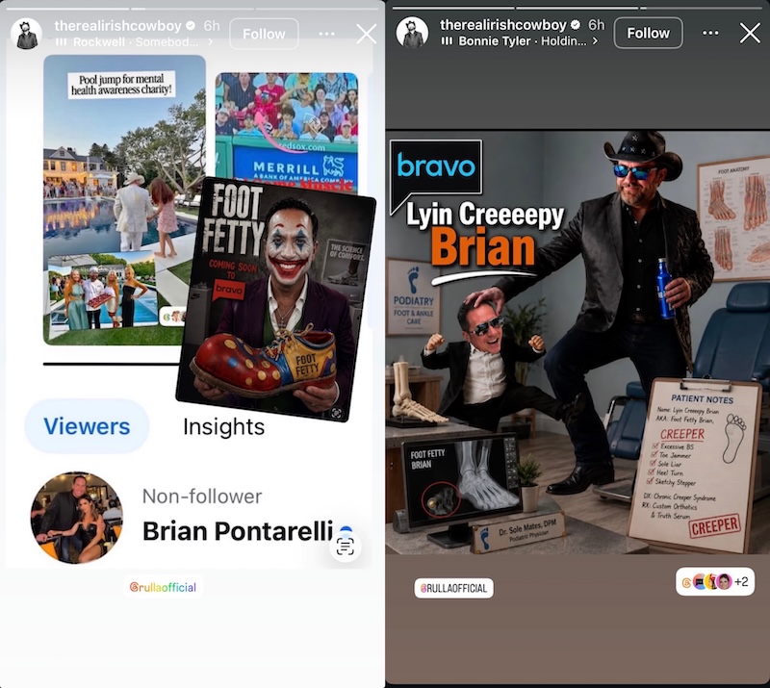Open Rockwell music track in left story
This screenshot has height=688, width=770.
(x=135, y=42)
